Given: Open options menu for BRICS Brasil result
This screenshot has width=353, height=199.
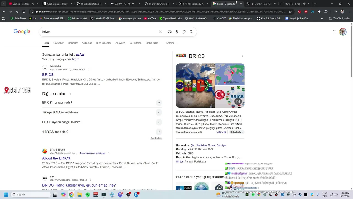Looking at the screenshot, I should pos(109,153).
